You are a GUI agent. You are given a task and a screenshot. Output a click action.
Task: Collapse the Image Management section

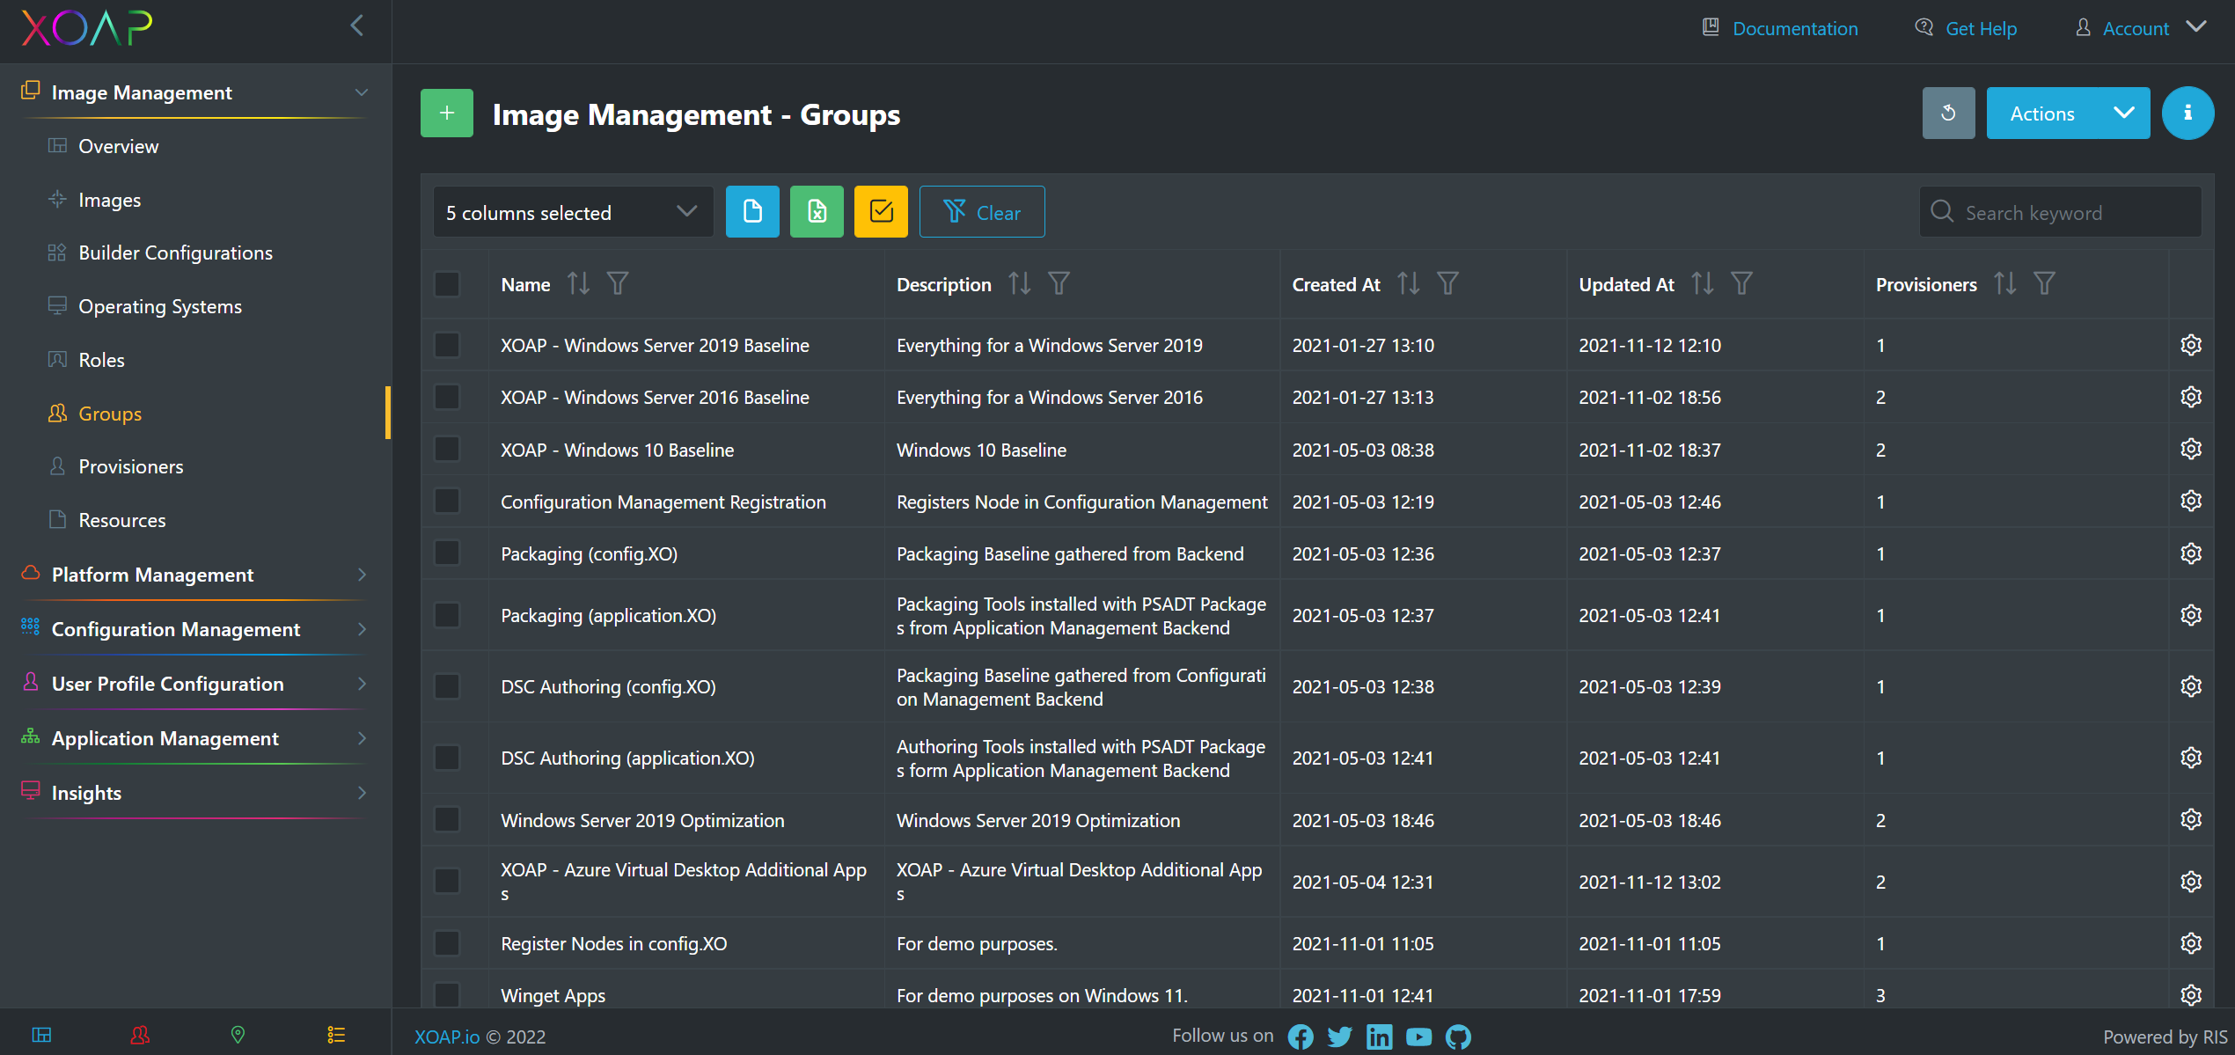pos(194,92)
